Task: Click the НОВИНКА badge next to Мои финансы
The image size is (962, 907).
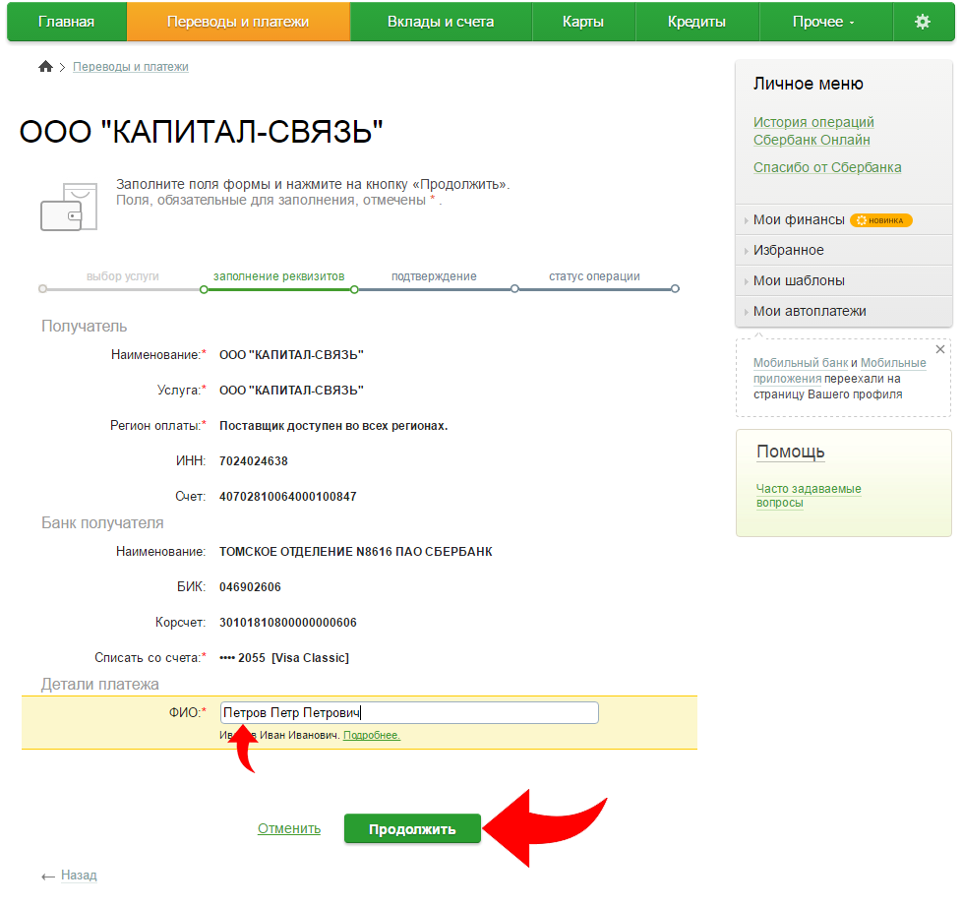Action: pyautogui.click(x=881, y=220)
